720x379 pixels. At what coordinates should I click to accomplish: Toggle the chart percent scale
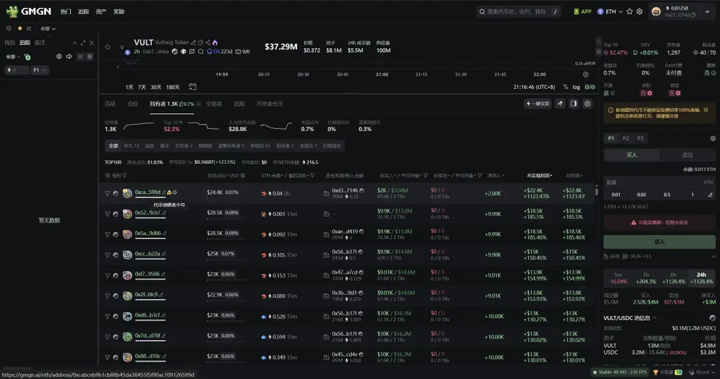point(565,87)
